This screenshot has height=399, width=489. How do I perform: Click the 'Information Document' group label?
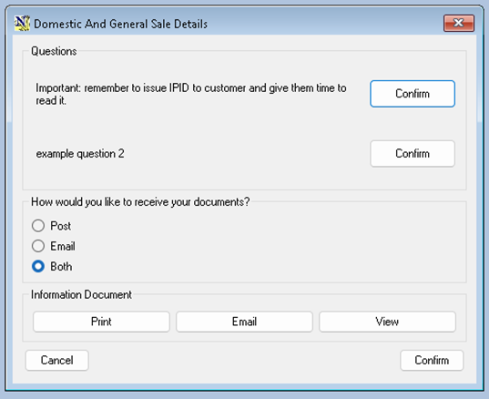coord(81,294)
